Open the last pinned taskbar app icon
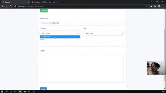This screenshot has width=166, height=93. [x=33, y=91]
